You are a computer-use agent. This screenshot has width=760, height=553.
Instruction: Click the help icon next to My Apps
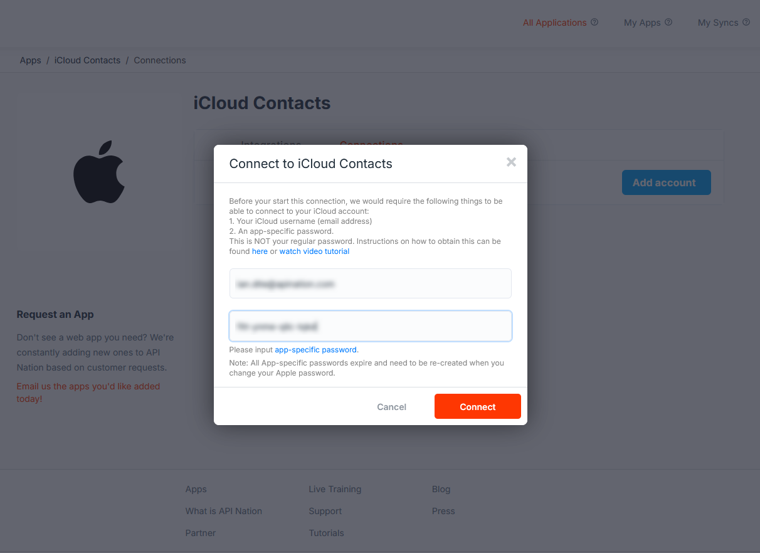pyautogui.click(x=668, y=22)
